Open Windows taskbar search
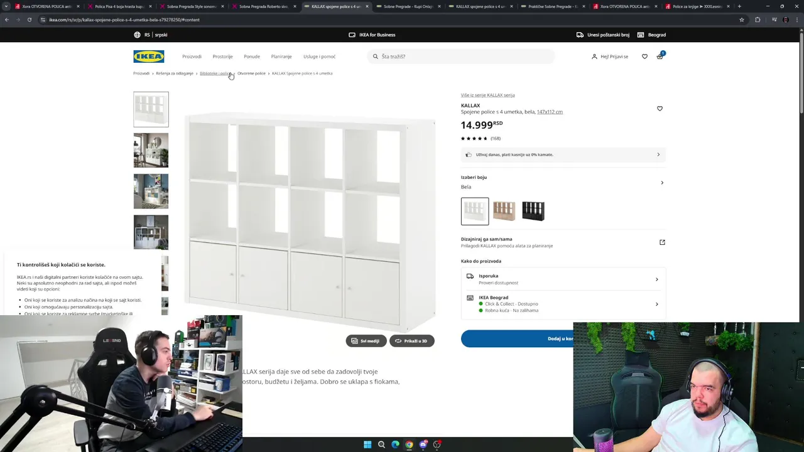The width and height of the screenshot is (804, 452). [381, 444]
